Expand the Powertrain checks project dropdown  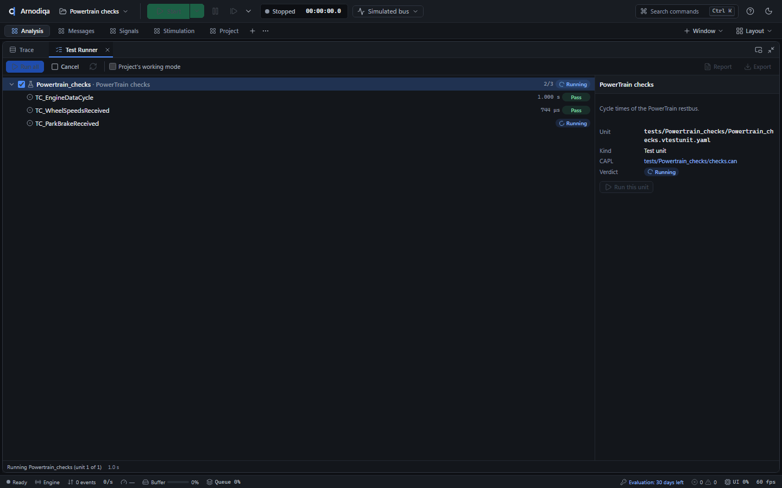point(93,11)
